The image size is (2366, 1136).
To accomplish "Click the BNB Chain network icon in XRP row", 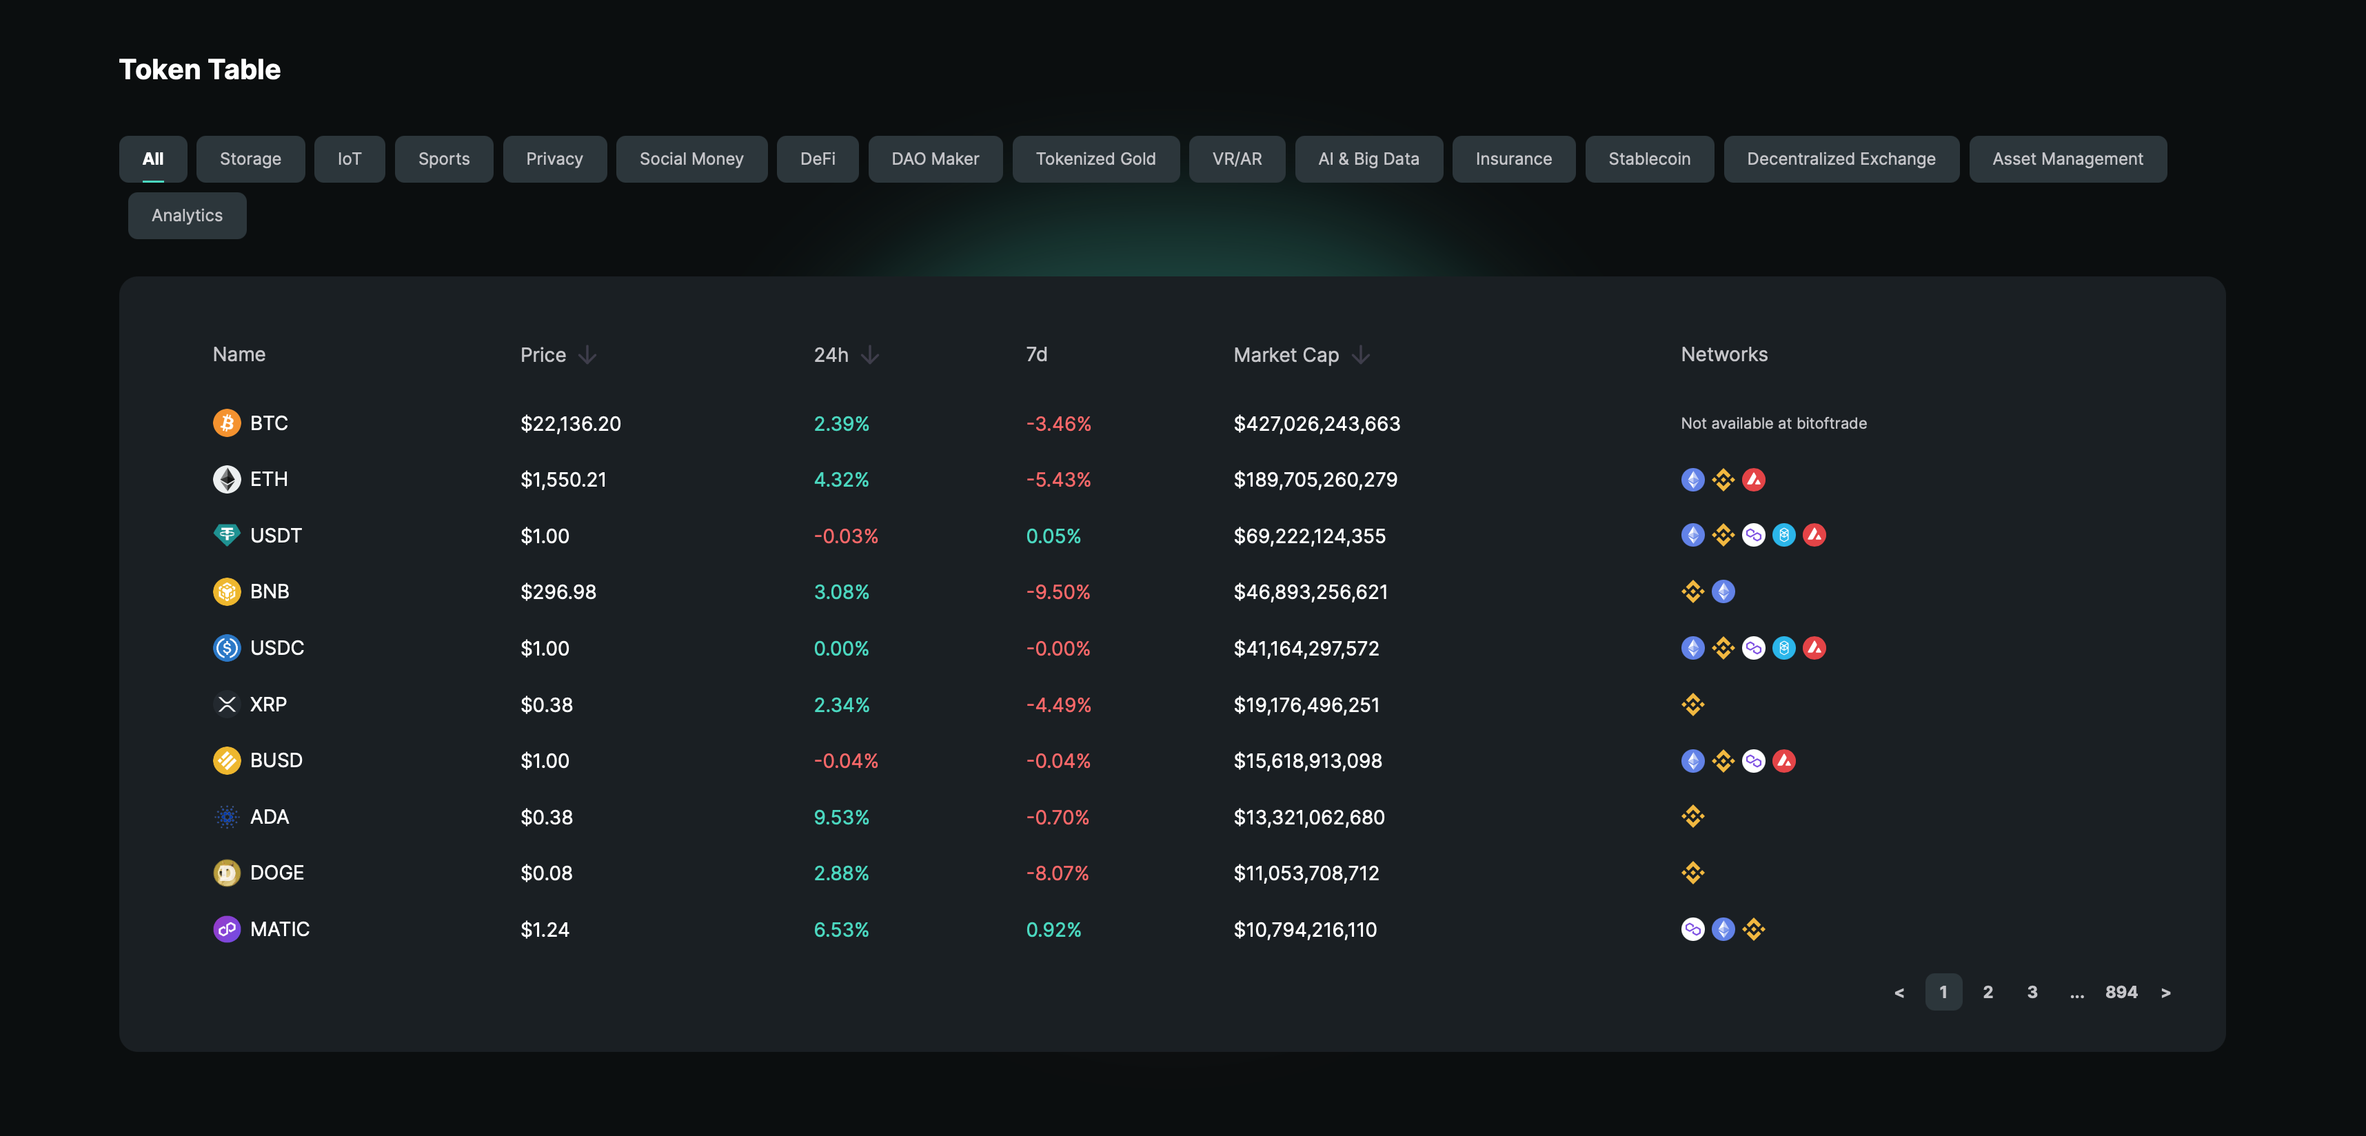I will pos(1692,704).
